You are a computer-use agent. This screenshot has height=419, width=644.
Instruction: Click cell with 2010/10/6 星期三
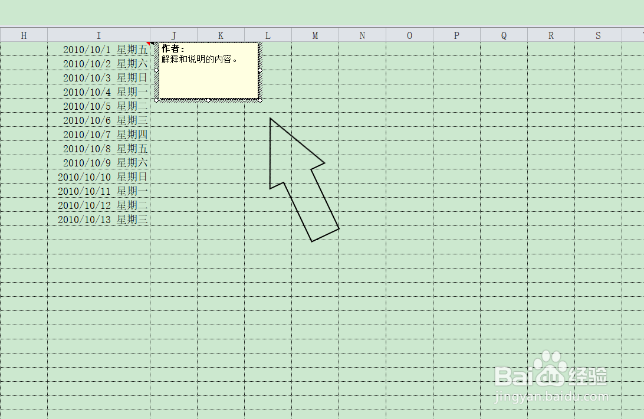[x=98, y=120]
